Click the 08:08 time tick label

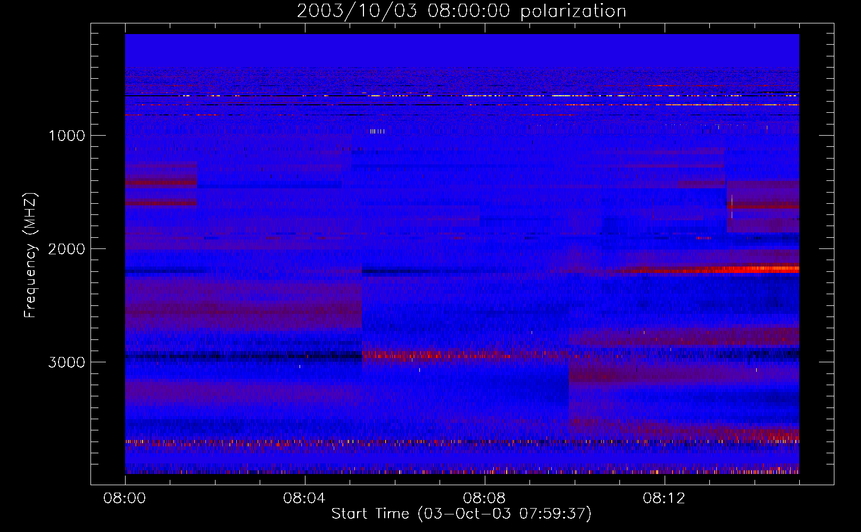click(x=484, y=498)
